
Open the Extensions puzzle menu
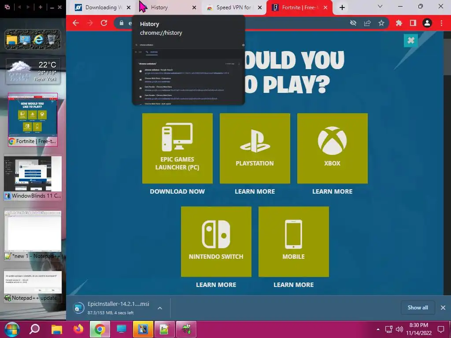[399, 23]
